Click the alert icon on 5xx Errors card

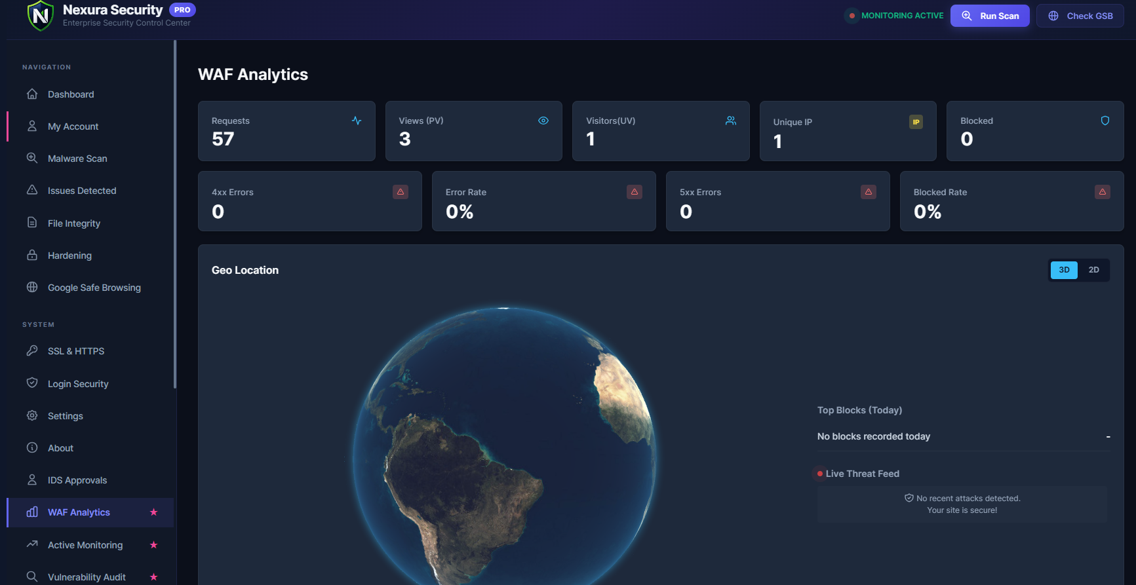(x=869, y=192)
